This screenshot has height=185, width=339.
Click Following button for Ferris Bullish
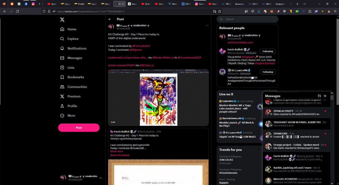268,51
